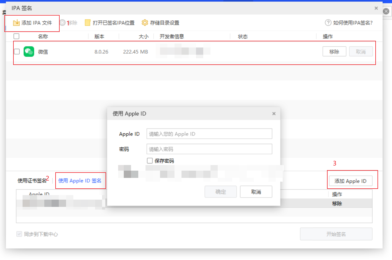Open How to use IPA signing link
392x260 pixels.
pos(353,23)
